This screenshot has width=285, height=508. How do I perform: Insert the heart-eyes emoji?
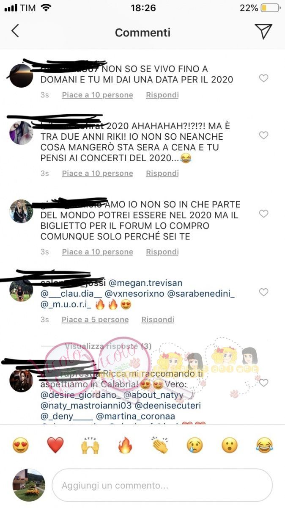coord(20,445)
